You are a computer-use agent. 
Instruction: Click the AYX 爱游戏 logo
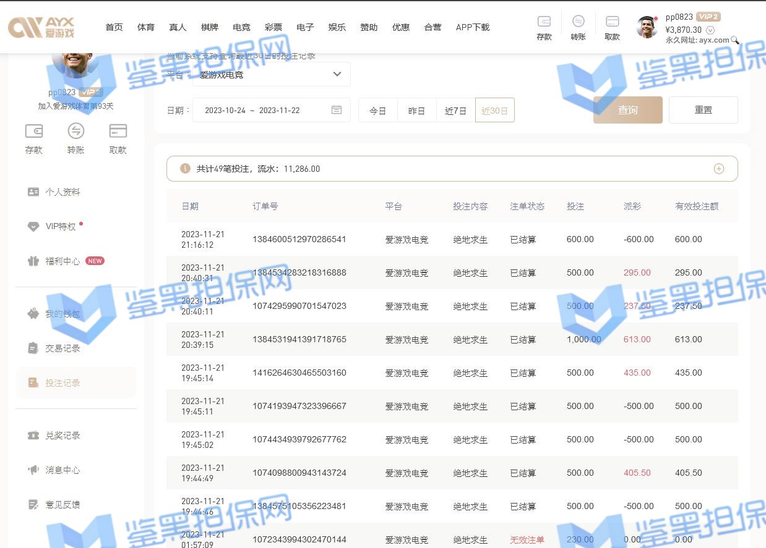41,27
